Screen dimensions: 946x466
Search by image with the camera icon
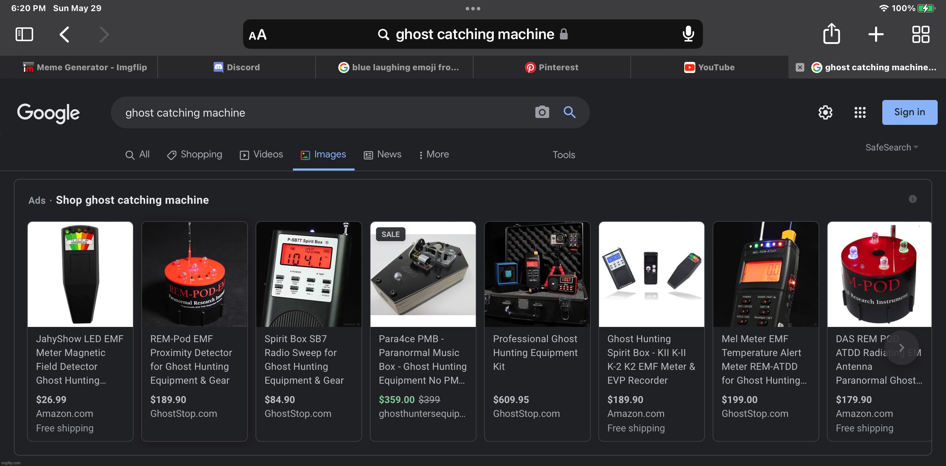pyautogui.click(x=542, y=112)
